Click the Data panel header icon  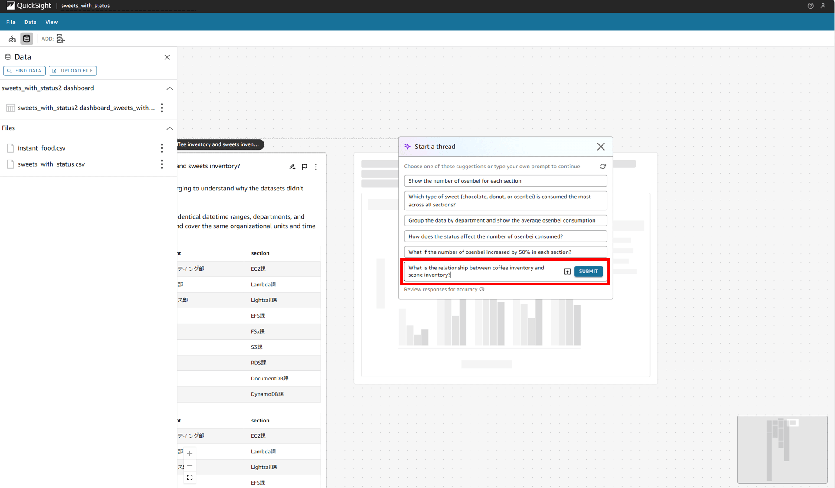pyautogui.click(x=8, y=57)
